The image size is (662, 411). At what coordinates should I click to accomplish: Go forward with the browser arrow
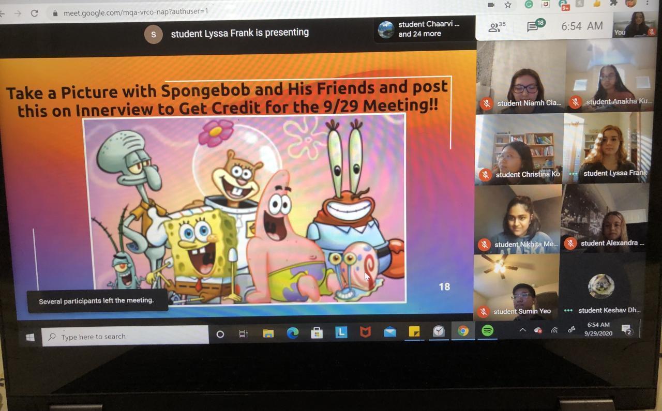[18, 13]
